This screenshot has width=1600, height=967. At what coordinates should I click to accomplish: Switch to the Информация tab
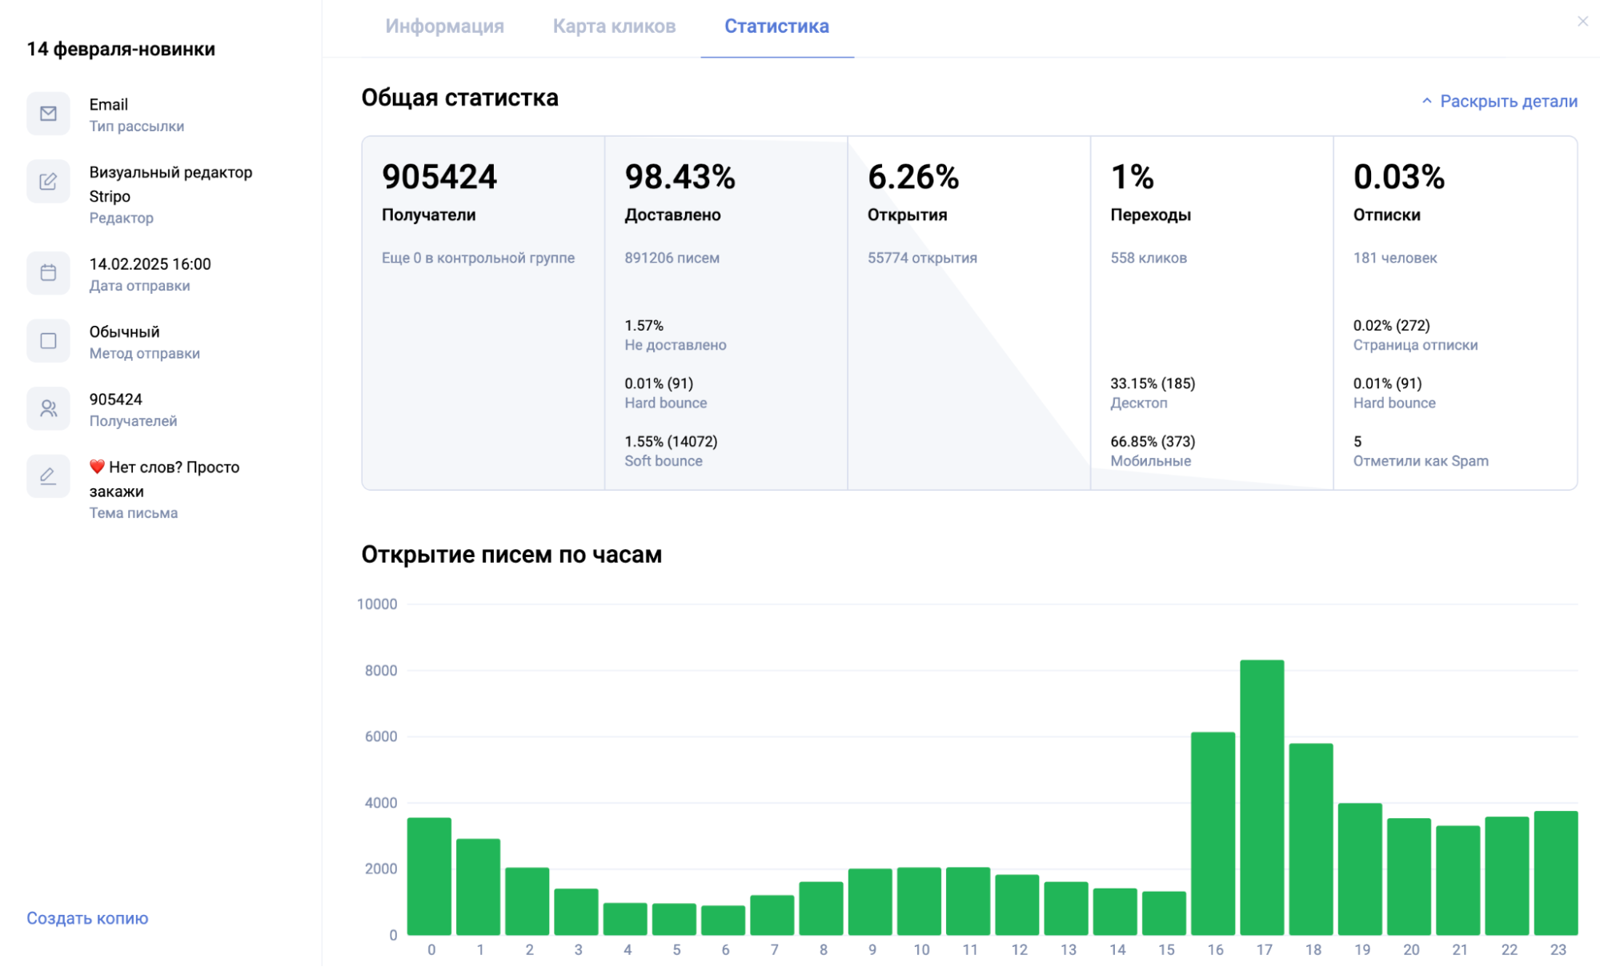pyautogui.click(x=444, y=26)
